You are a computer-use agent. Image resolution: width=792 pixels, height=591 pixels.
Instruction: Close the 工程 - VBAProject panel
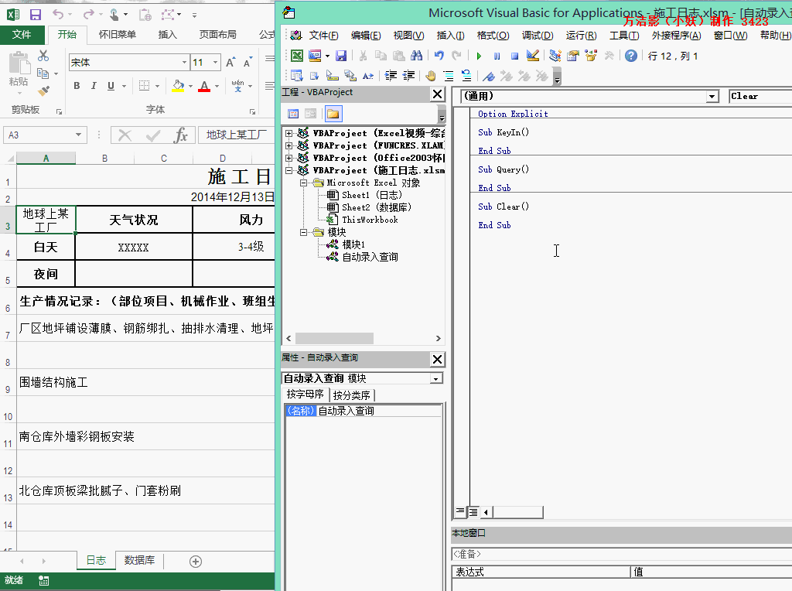438,94
